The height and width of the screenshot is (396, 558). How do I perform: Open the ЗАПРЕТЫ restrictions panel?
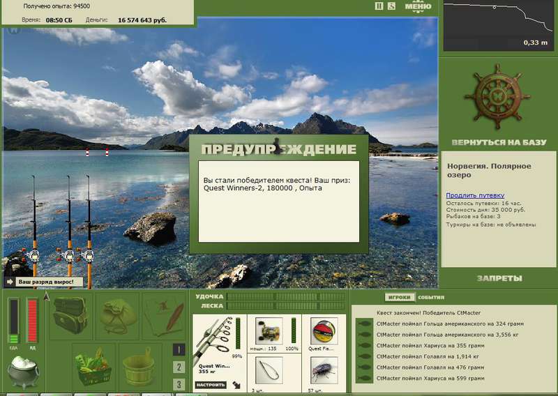(499, 278)
